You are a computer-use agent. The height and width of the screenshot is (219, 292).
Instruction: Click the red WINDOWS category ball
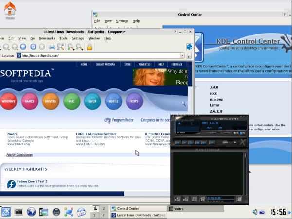8,101
